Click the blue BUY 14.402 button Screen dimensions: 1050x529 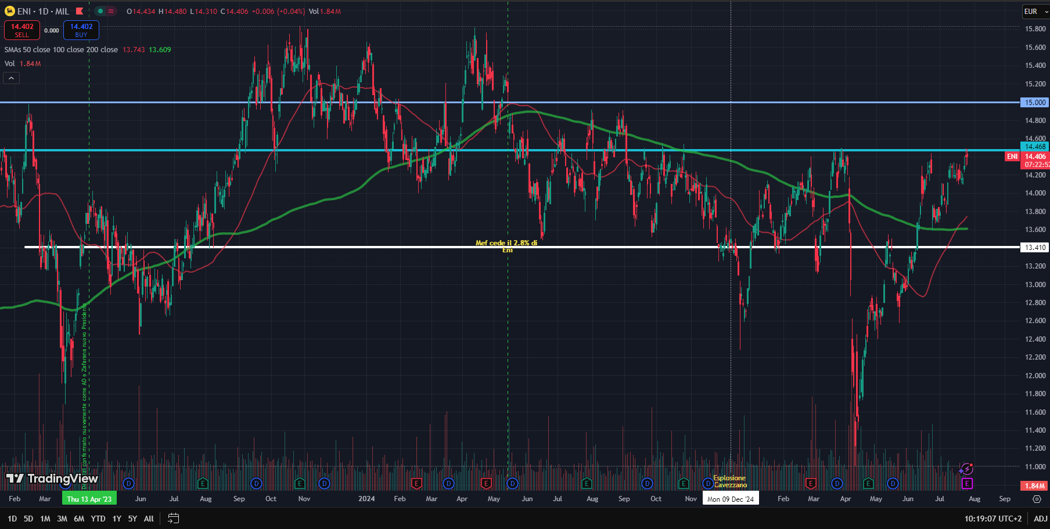[x=81, y=30]
